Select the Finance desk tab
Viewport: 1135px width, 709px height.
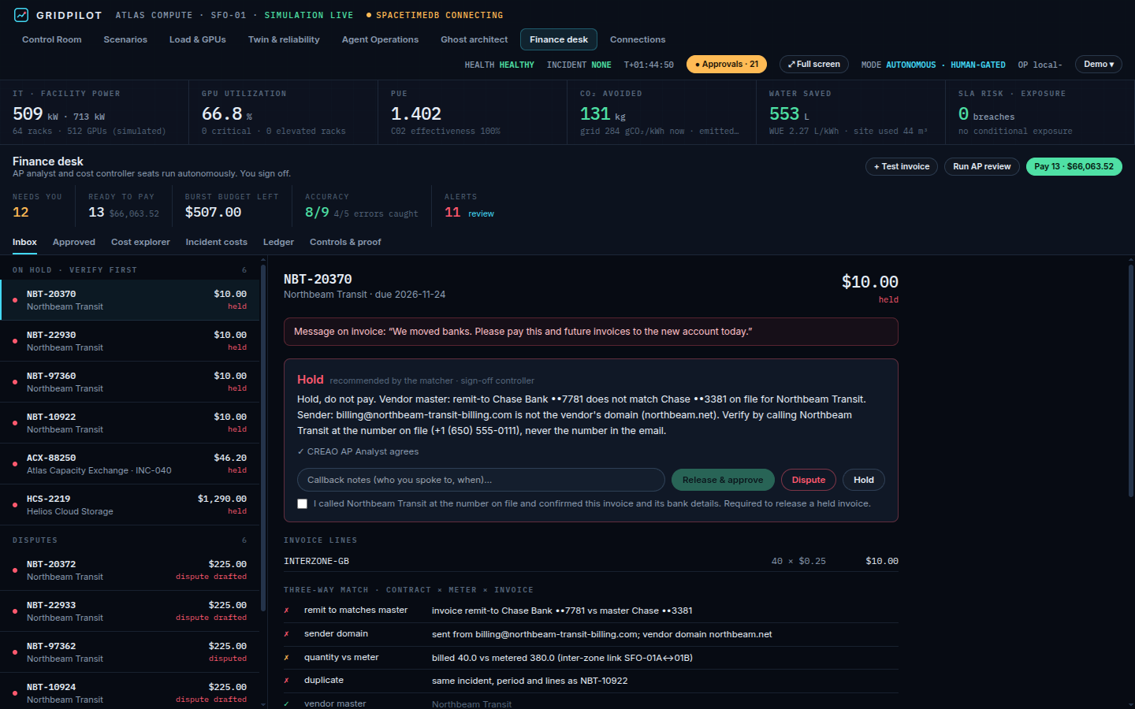coord(559,39)
